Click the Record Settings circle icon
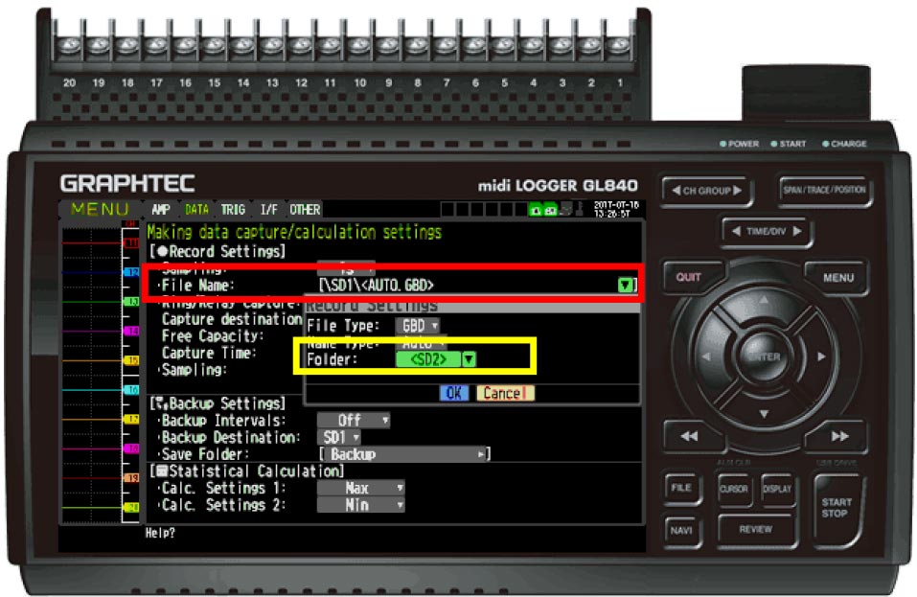 [x=163, y=252]
